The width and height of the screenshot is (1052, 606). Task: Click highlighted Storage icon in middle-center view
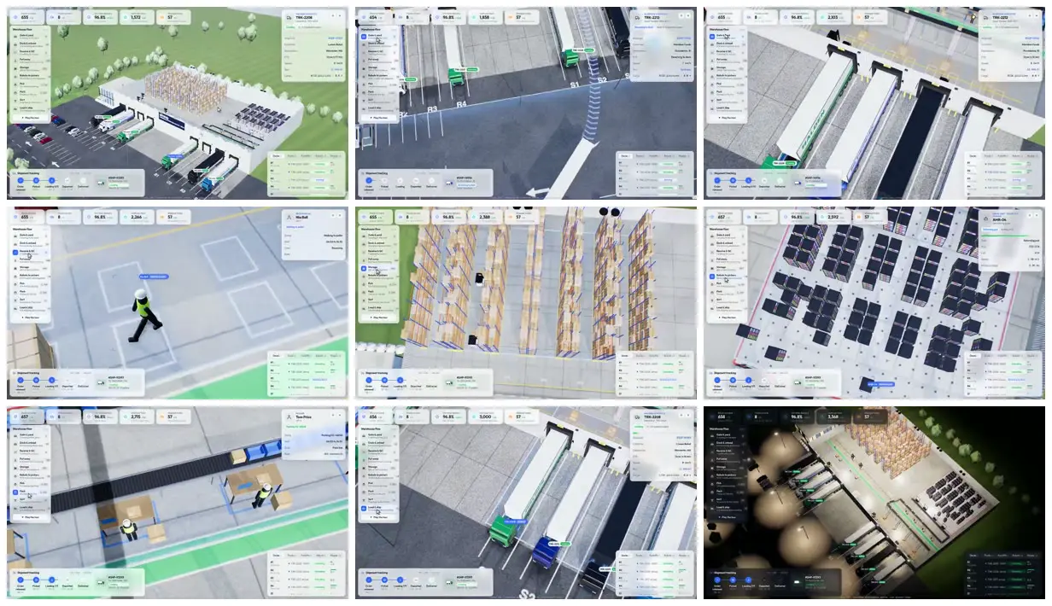[x=364, y=267]
